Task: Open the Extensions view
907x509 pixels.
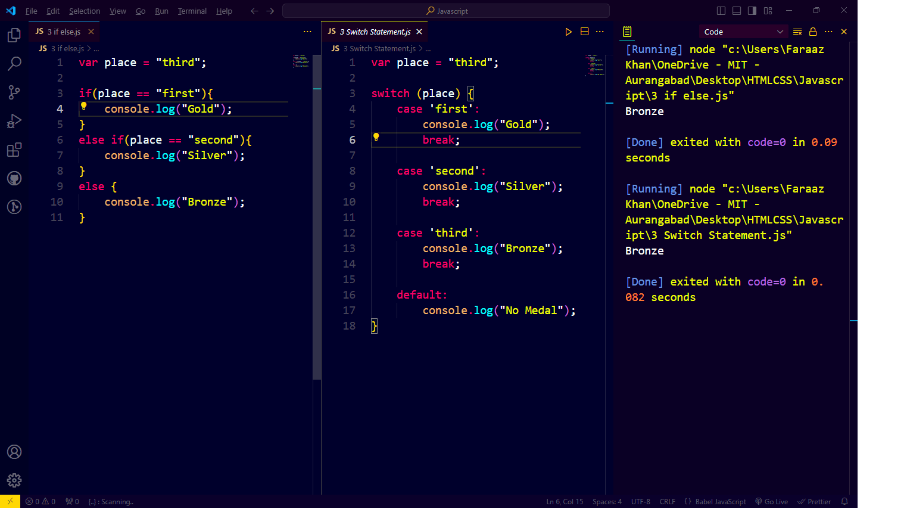Action: point(14,150)
